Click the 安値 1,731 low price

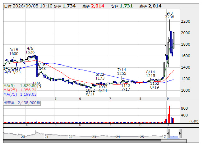point(122,6)
